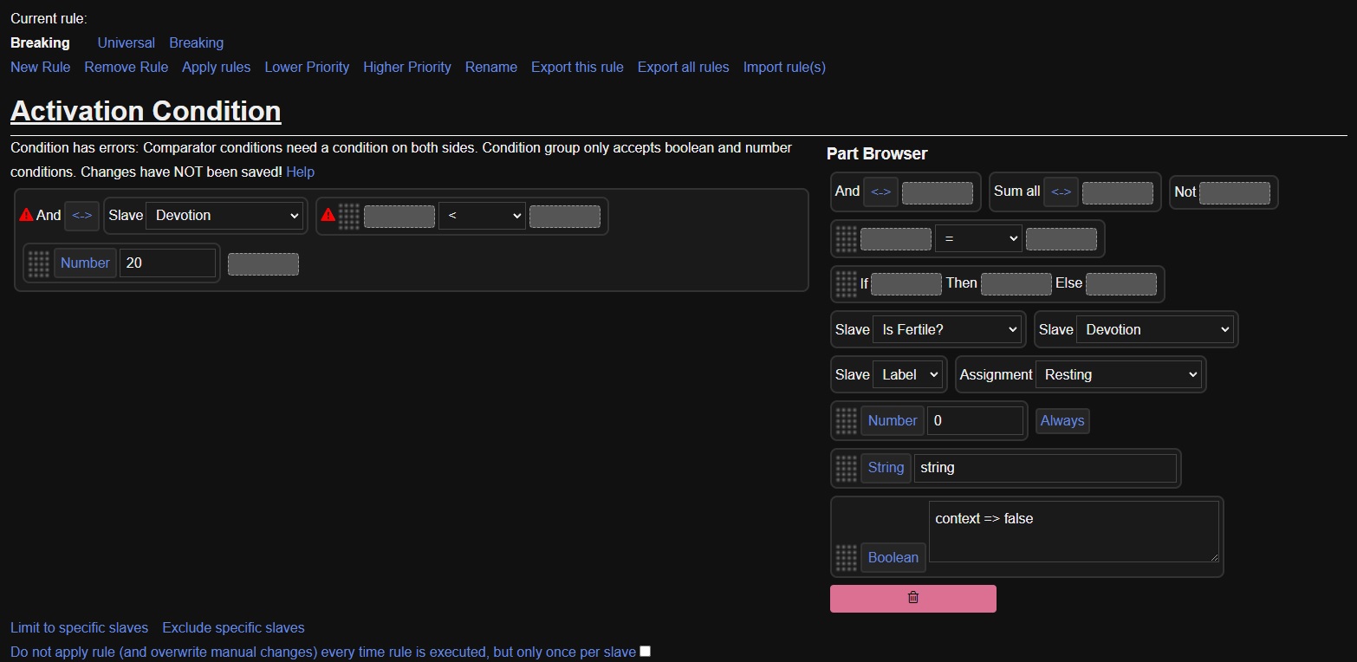Click the drag handle of the If-Then-Else part
The image size is (1357, 662).
[846, 283]
